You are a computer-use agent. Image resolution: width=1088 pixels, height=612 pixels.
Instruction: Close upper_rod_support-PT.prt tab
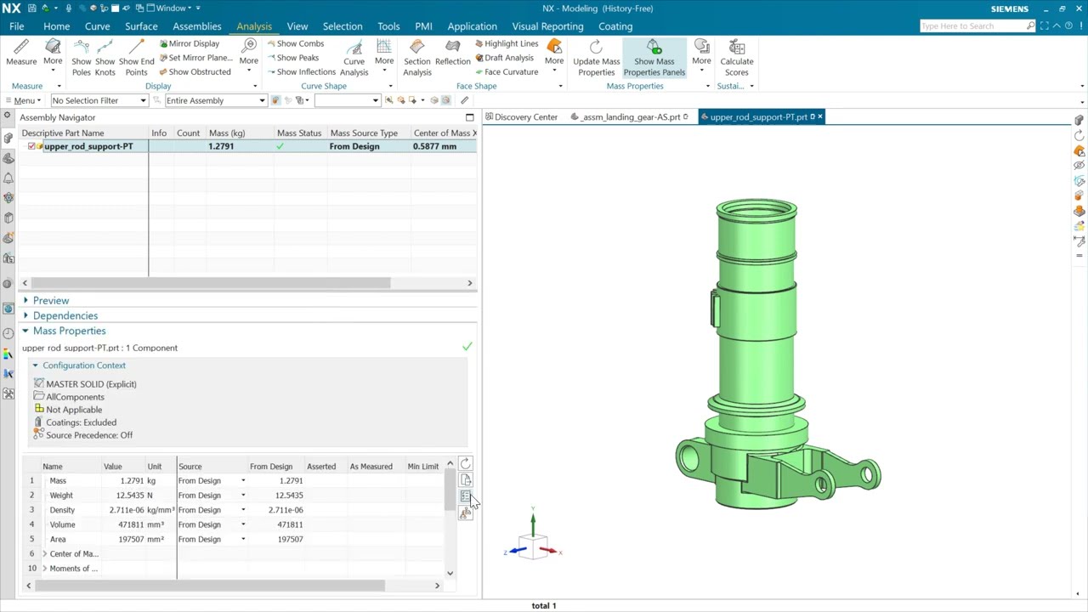819,116
